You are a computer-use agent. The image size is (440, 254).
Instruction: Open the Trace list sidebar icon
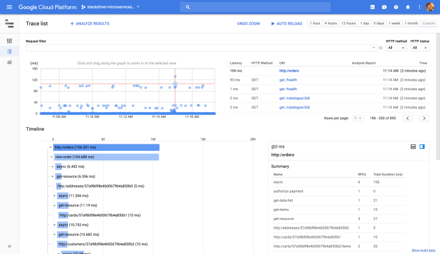pos(9,52)
